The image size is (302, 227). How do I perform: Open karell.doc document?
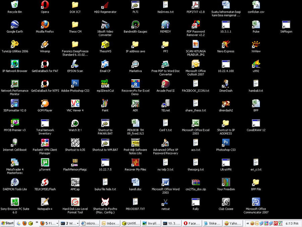point(136,182)
